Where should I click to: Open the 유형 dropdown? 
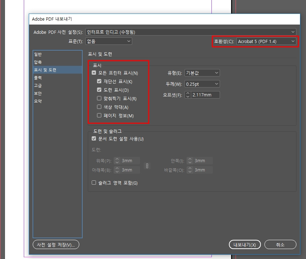pyautogui.click(x=202, y=73)
